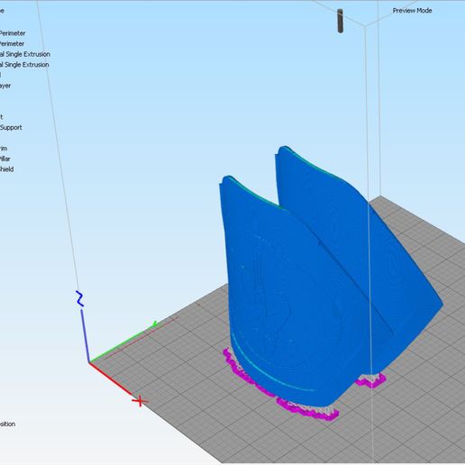Viewport: 465px width, 465px height.
Task: Click the upper Single Extrusion legend entry
Action: [x=25, y=54]
